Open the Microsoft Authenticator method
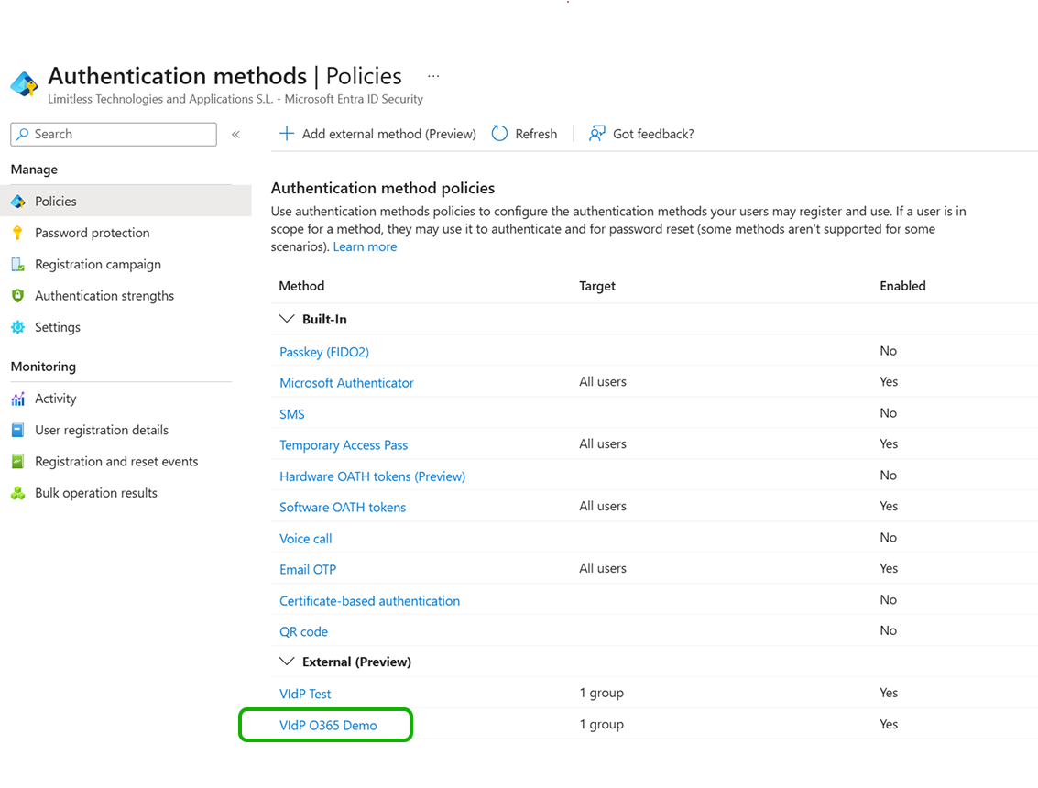This screenshot has width=1038, height=788. pos(346,383)
